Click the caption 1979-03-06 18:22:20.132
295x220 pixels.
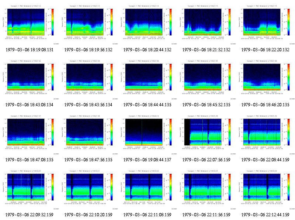(x=265, y=50)
